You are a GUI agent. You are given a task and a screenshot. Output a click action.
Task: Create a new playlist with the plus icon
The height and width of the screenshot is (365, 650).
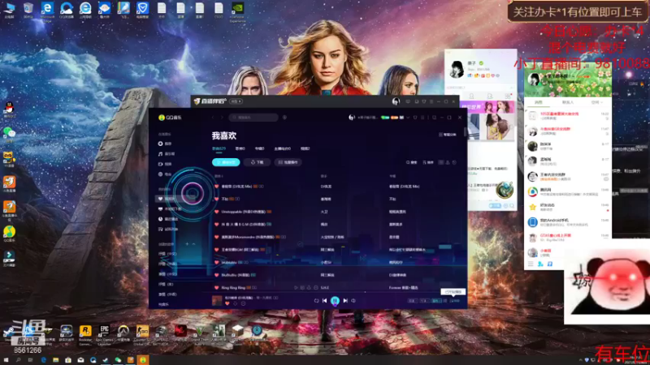click(x=187, y=244)
